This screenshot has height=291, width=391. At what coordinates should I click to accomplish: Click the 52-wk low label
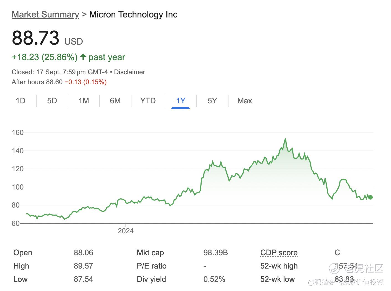[277, 279]
